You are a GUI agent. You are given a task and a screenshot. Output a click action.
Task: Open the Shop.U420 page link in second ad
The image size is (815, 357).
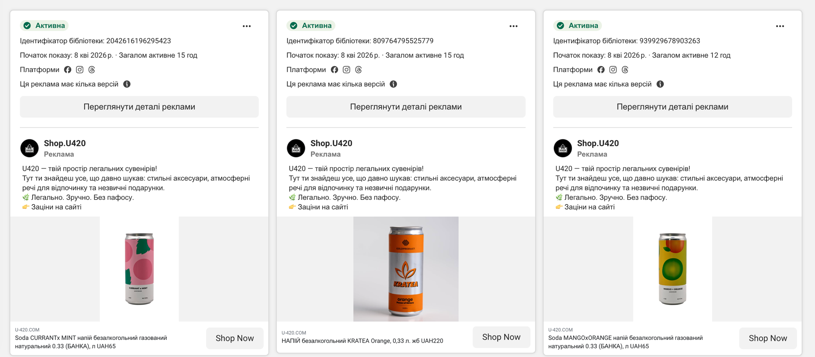(331, 144)
